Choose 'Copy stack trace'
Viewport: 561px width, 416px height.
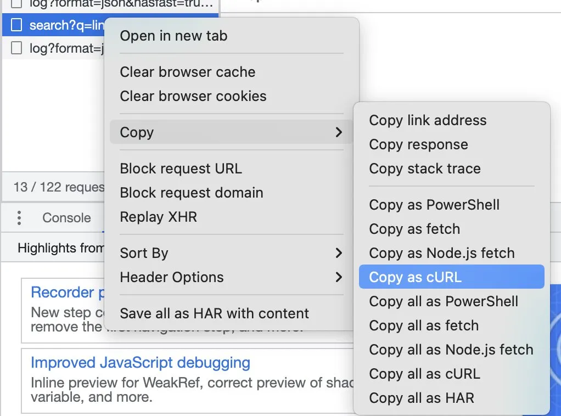coord(452,168)
